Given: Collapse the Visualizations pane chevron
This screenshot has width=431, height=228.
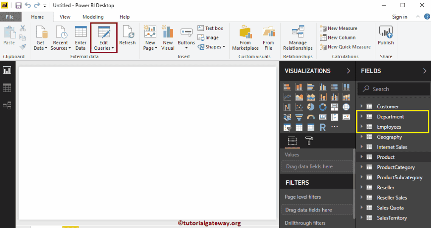Looking at the screenshot, I should (349, 71).
